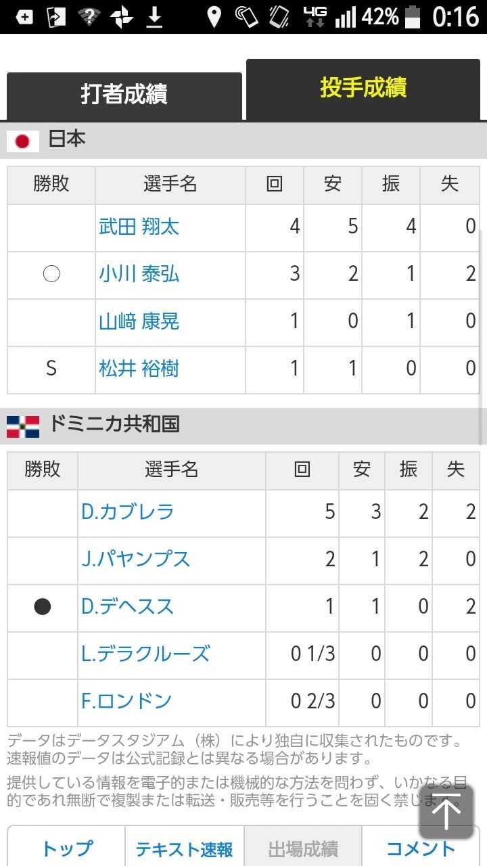Open player 武田 翔太 profile link
The image size is (487, 866).
pos(139,227)
